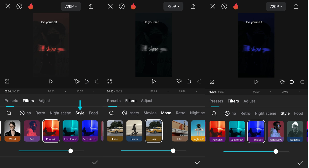
Task: Open 720P resolution dropdown in middle screen
Action: 173,6
